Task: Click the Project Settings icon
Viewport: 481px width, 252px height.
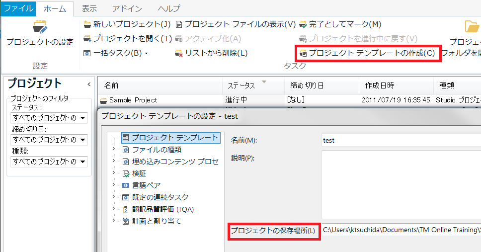Action: tap(39, 26)
